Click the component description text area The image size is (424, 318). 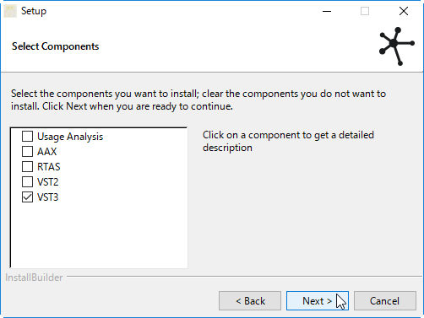[288, 141]
